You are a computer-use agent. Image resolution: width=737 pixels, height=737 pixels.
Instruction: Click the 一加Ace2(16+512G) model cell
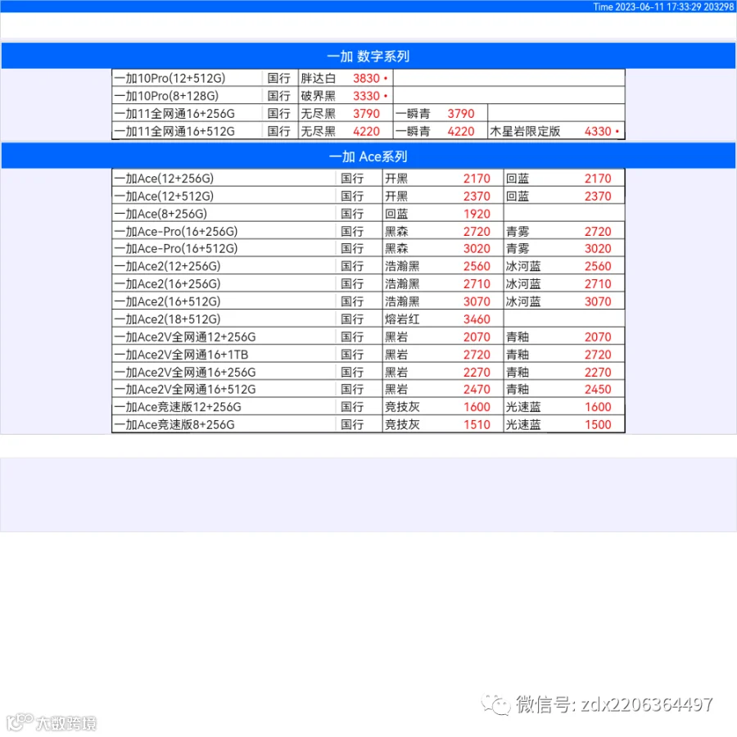coord(224,301)
